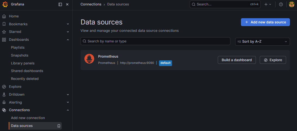Click the Alerting bell icon
Screen dimensions: 297x131
pyautogui.click(x=4, y=102)
